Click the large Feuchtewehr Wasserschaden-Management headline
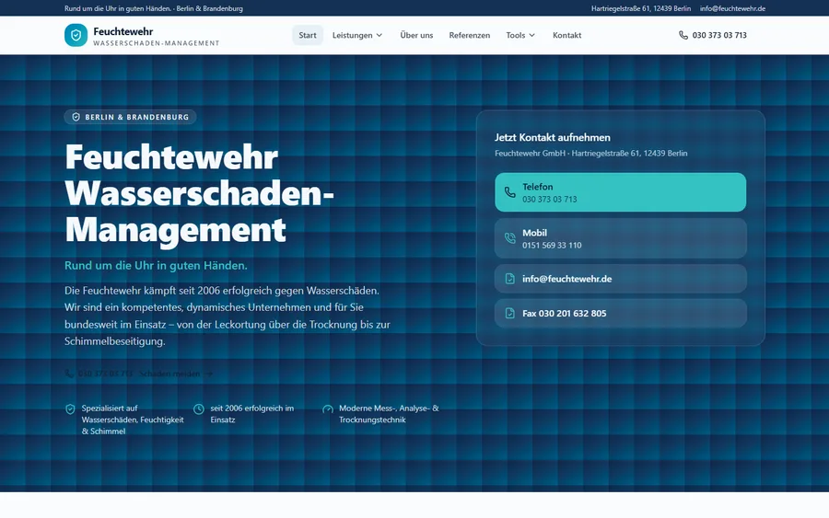Image resolution: width=829 pixels, height=518 pixels. click(199, 193)
